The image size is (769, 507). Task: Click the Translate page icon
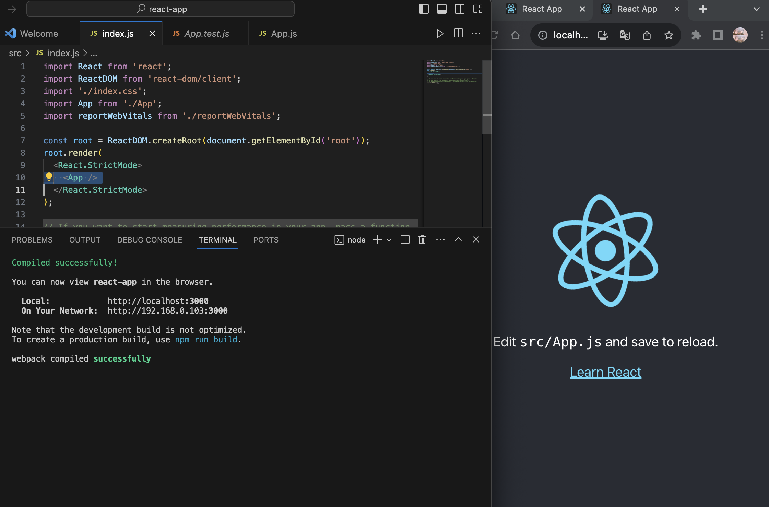625,35
